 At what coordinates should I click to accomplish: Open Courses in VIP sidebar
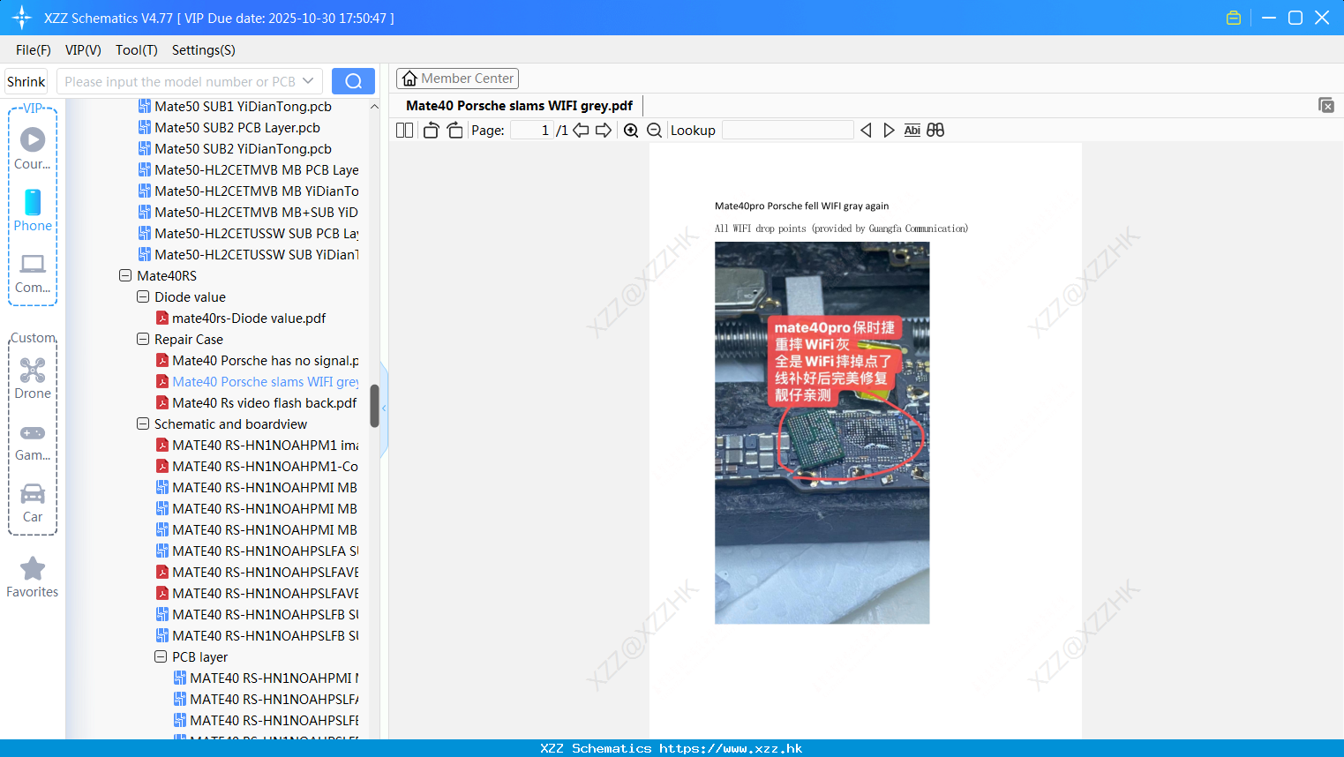pyautogui.click(x=33, y=148)
